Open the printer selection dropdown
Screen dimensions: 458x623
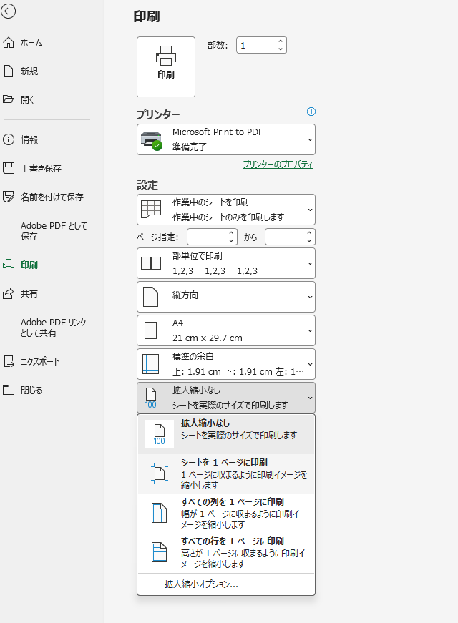pos(226,139)
